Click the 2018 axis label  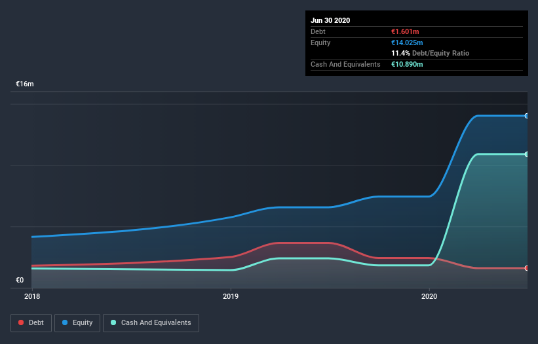pos(32,296)
